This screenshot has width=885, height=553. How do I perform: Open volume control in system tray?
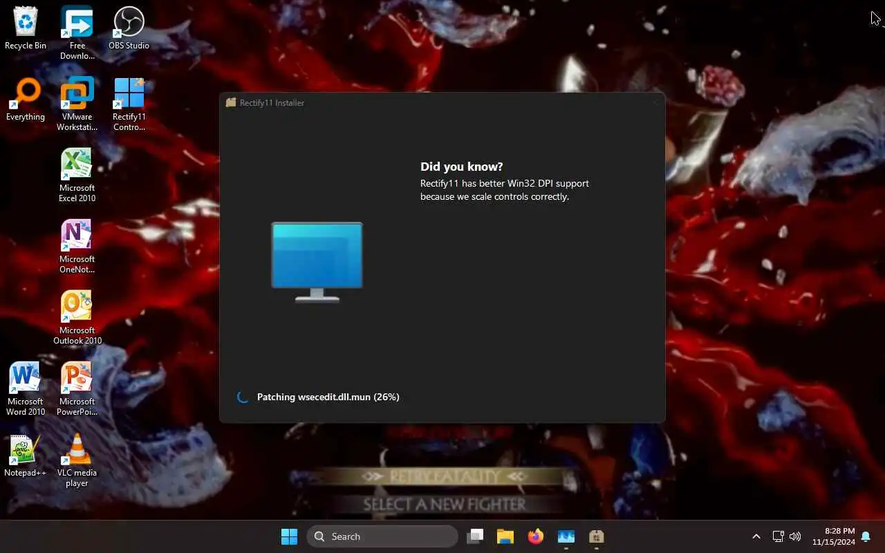click(795, 536)
